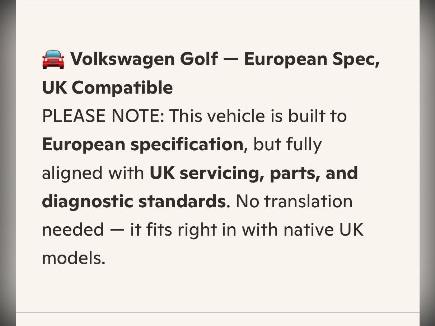
Task: Click "native UK" in the paragraph
Action: pyautogui.click(x=323, y=230)
